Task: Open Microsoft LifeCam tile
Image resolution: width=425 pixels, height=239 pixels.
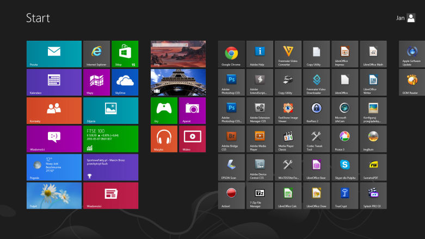Action: click(x=345, y=110)
